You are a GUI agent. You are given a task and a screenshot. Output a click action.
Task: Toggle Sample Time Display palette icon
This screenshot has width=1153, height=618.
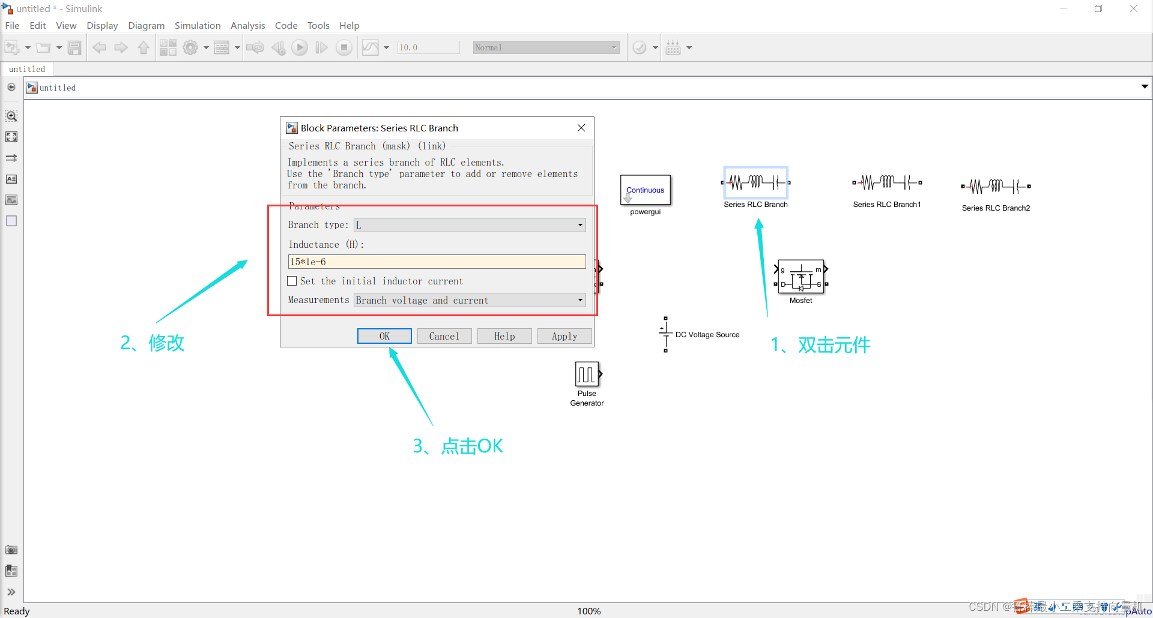tap(11, 158)
